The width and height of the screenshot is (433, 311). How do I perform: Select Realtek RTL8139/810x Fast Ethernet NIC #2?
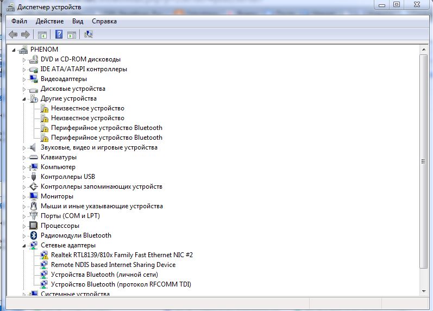tap(122, 255)
